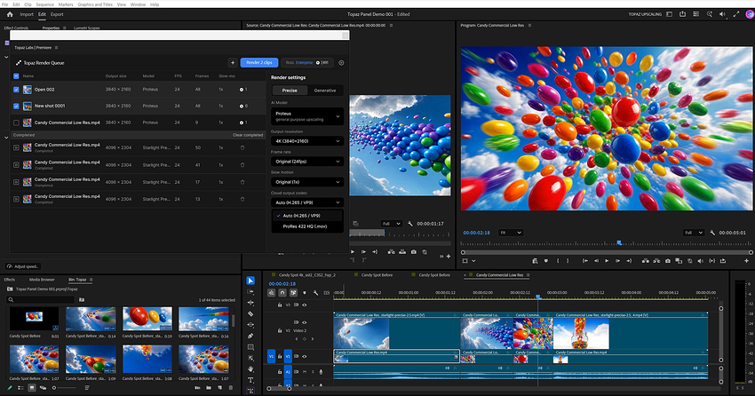Open Program monitor Fit zoom dropdown
Screen dimensions: 755x396
(x=511, y=233)
